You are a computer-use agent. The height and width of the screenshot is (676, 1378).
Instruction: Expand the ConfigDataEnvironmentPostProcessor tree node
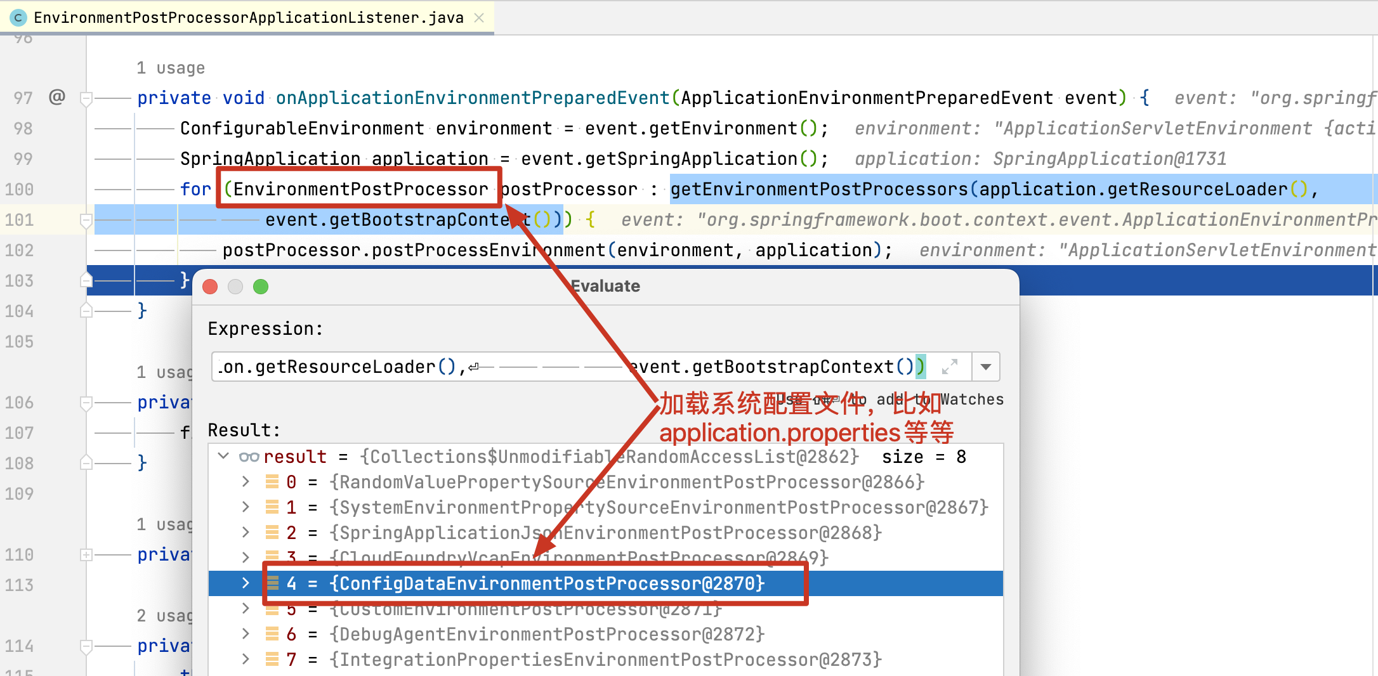point(246,583)
